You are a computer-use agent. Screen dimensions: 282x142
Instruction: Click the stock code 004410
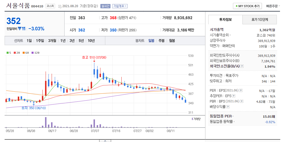click(37, 6)
